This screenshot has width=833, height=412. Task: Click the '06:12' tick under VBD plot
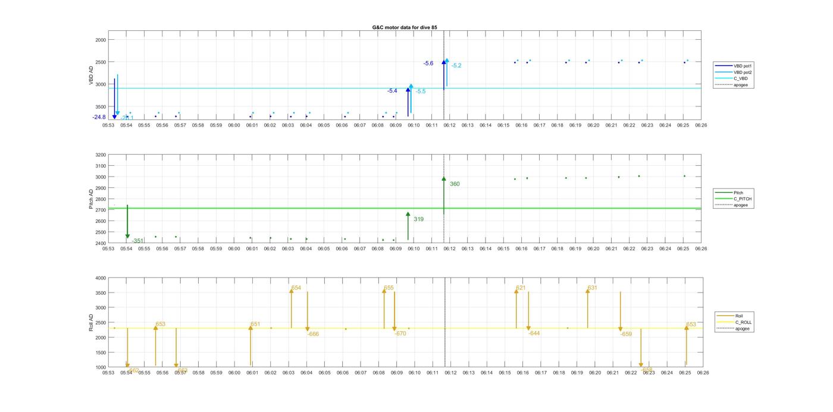point(450,125)
